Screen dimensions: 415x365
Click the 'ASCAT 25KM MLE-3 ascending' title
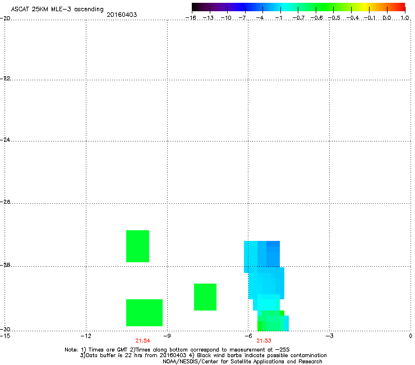[x=57, y=9]
